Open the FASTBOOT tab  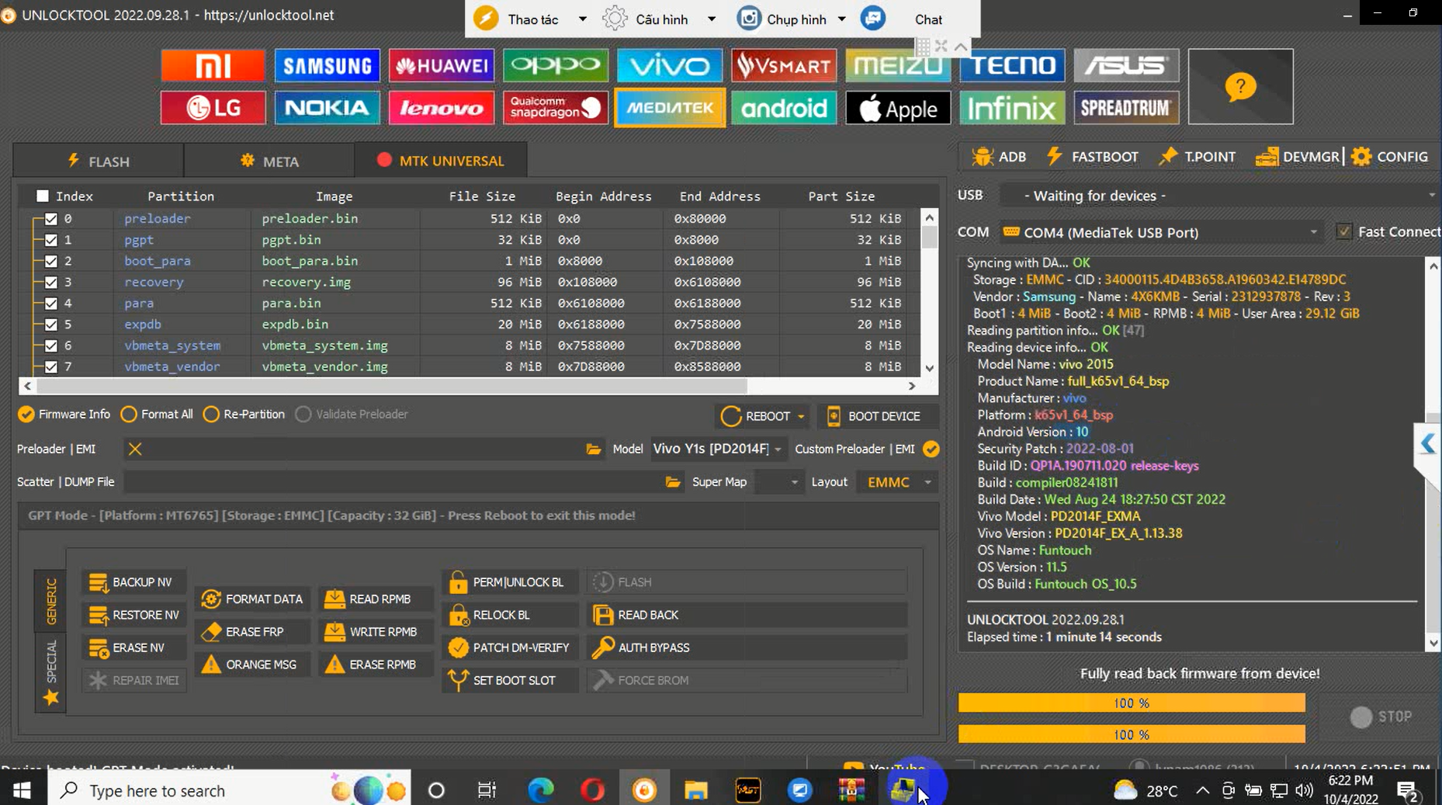[1093, 157]
